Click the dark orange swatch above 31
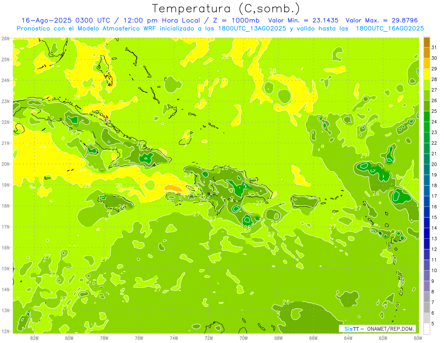Image resolution: width=444 pixels, height=343 pixels. pyautogui.click(x=427, y=42)
